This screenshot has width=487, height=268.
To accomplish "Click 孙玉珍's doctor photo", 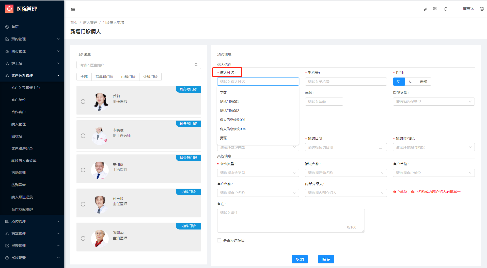I will pos(100,204).
